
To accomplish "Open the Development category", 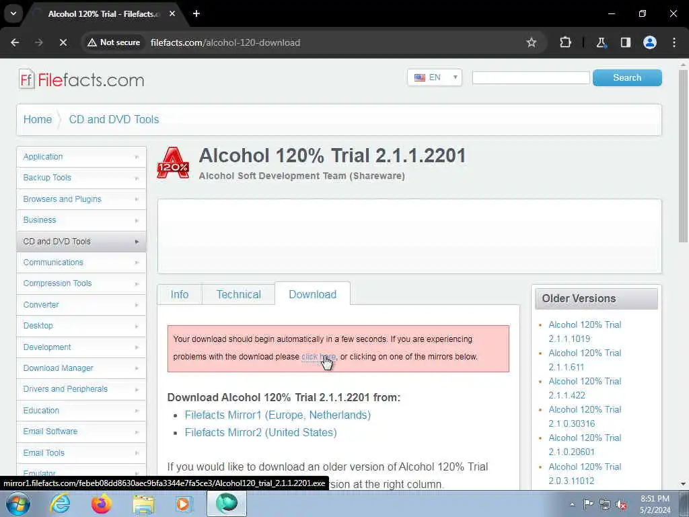I will pyautogui.click(x=81, y=347).
